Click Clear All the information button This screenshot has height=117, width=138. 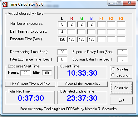tap(82, 84)
